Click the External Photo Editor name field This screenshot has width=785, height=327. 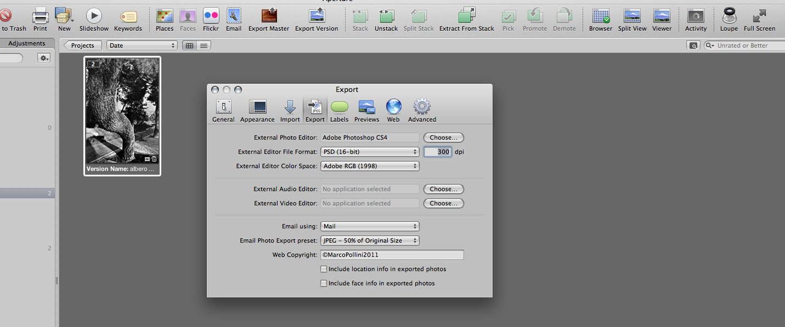(370, 138)
